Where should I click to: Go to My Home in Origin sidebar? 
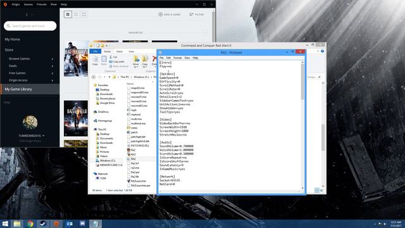[x=13, y=39]
